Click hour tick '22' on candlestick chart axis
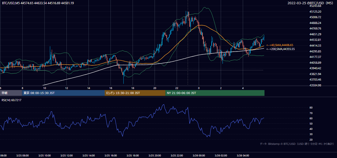 pos(177,88)
